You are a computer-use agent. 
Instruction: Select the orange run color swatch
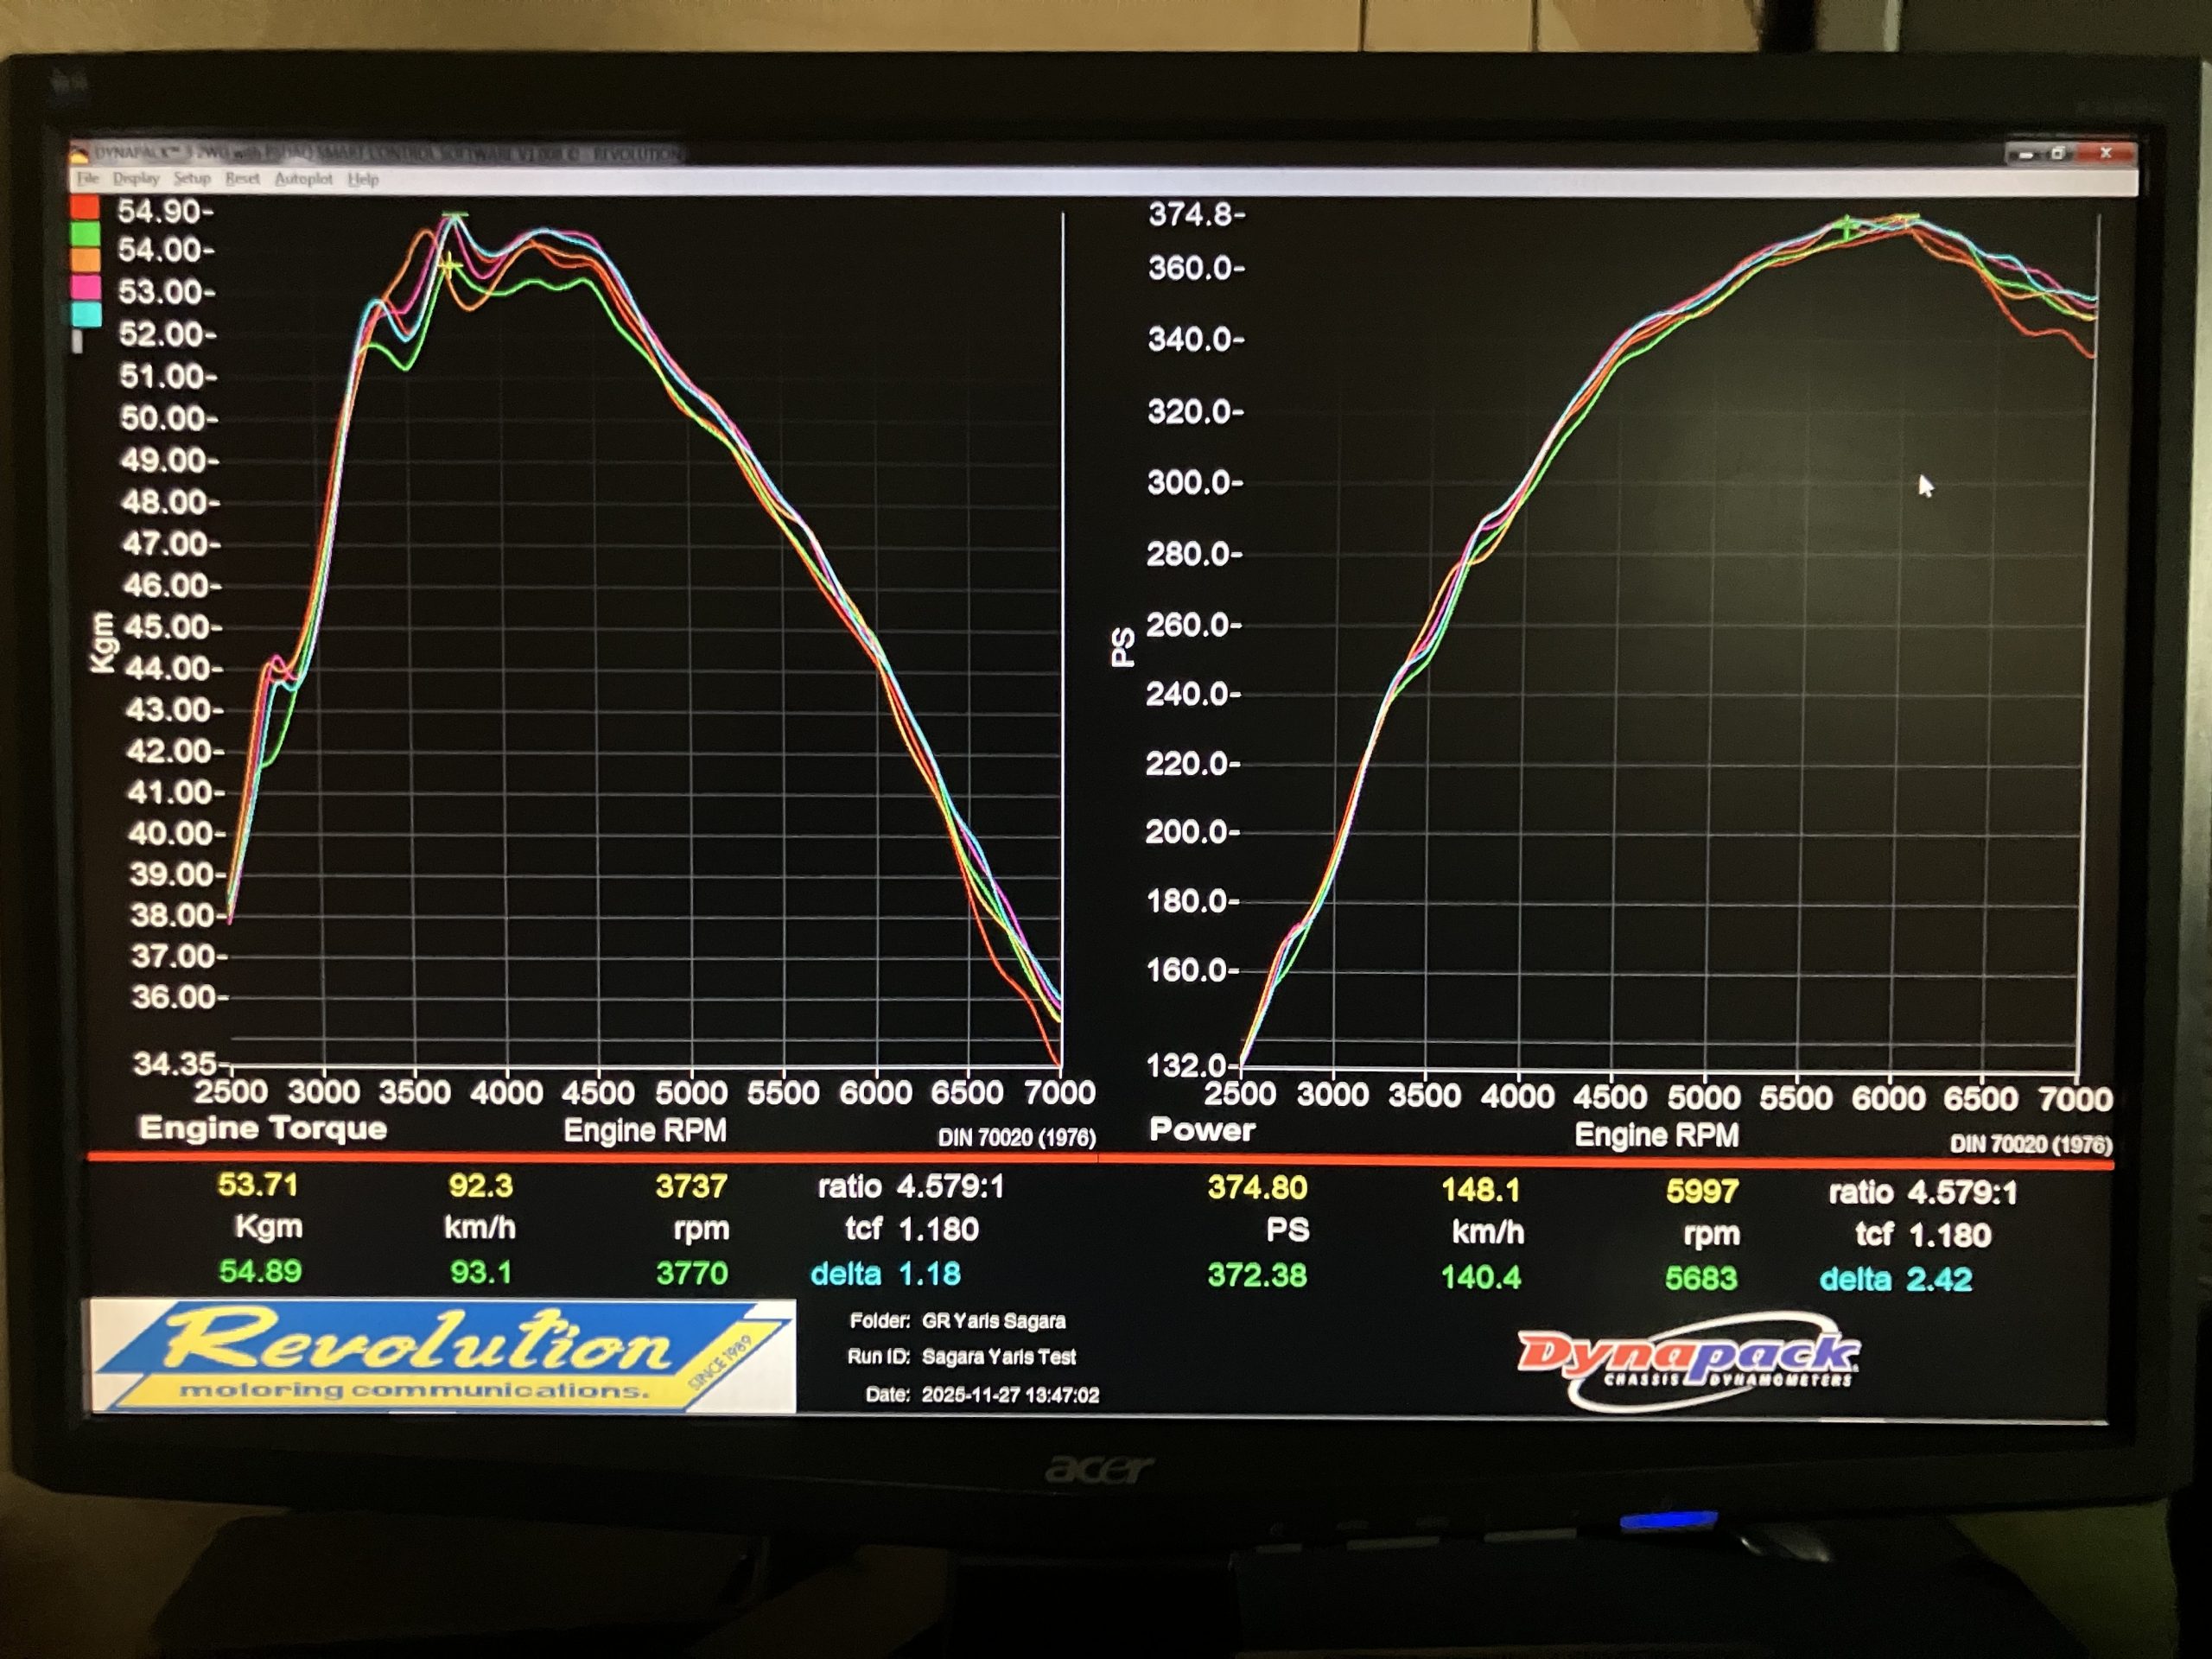[85, 259]
